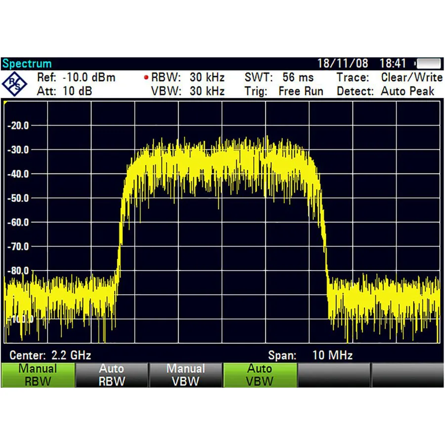Toggle Auto VBW mode
The width and height of the screenshot is (445, 445).
click(x=260, y=375)
